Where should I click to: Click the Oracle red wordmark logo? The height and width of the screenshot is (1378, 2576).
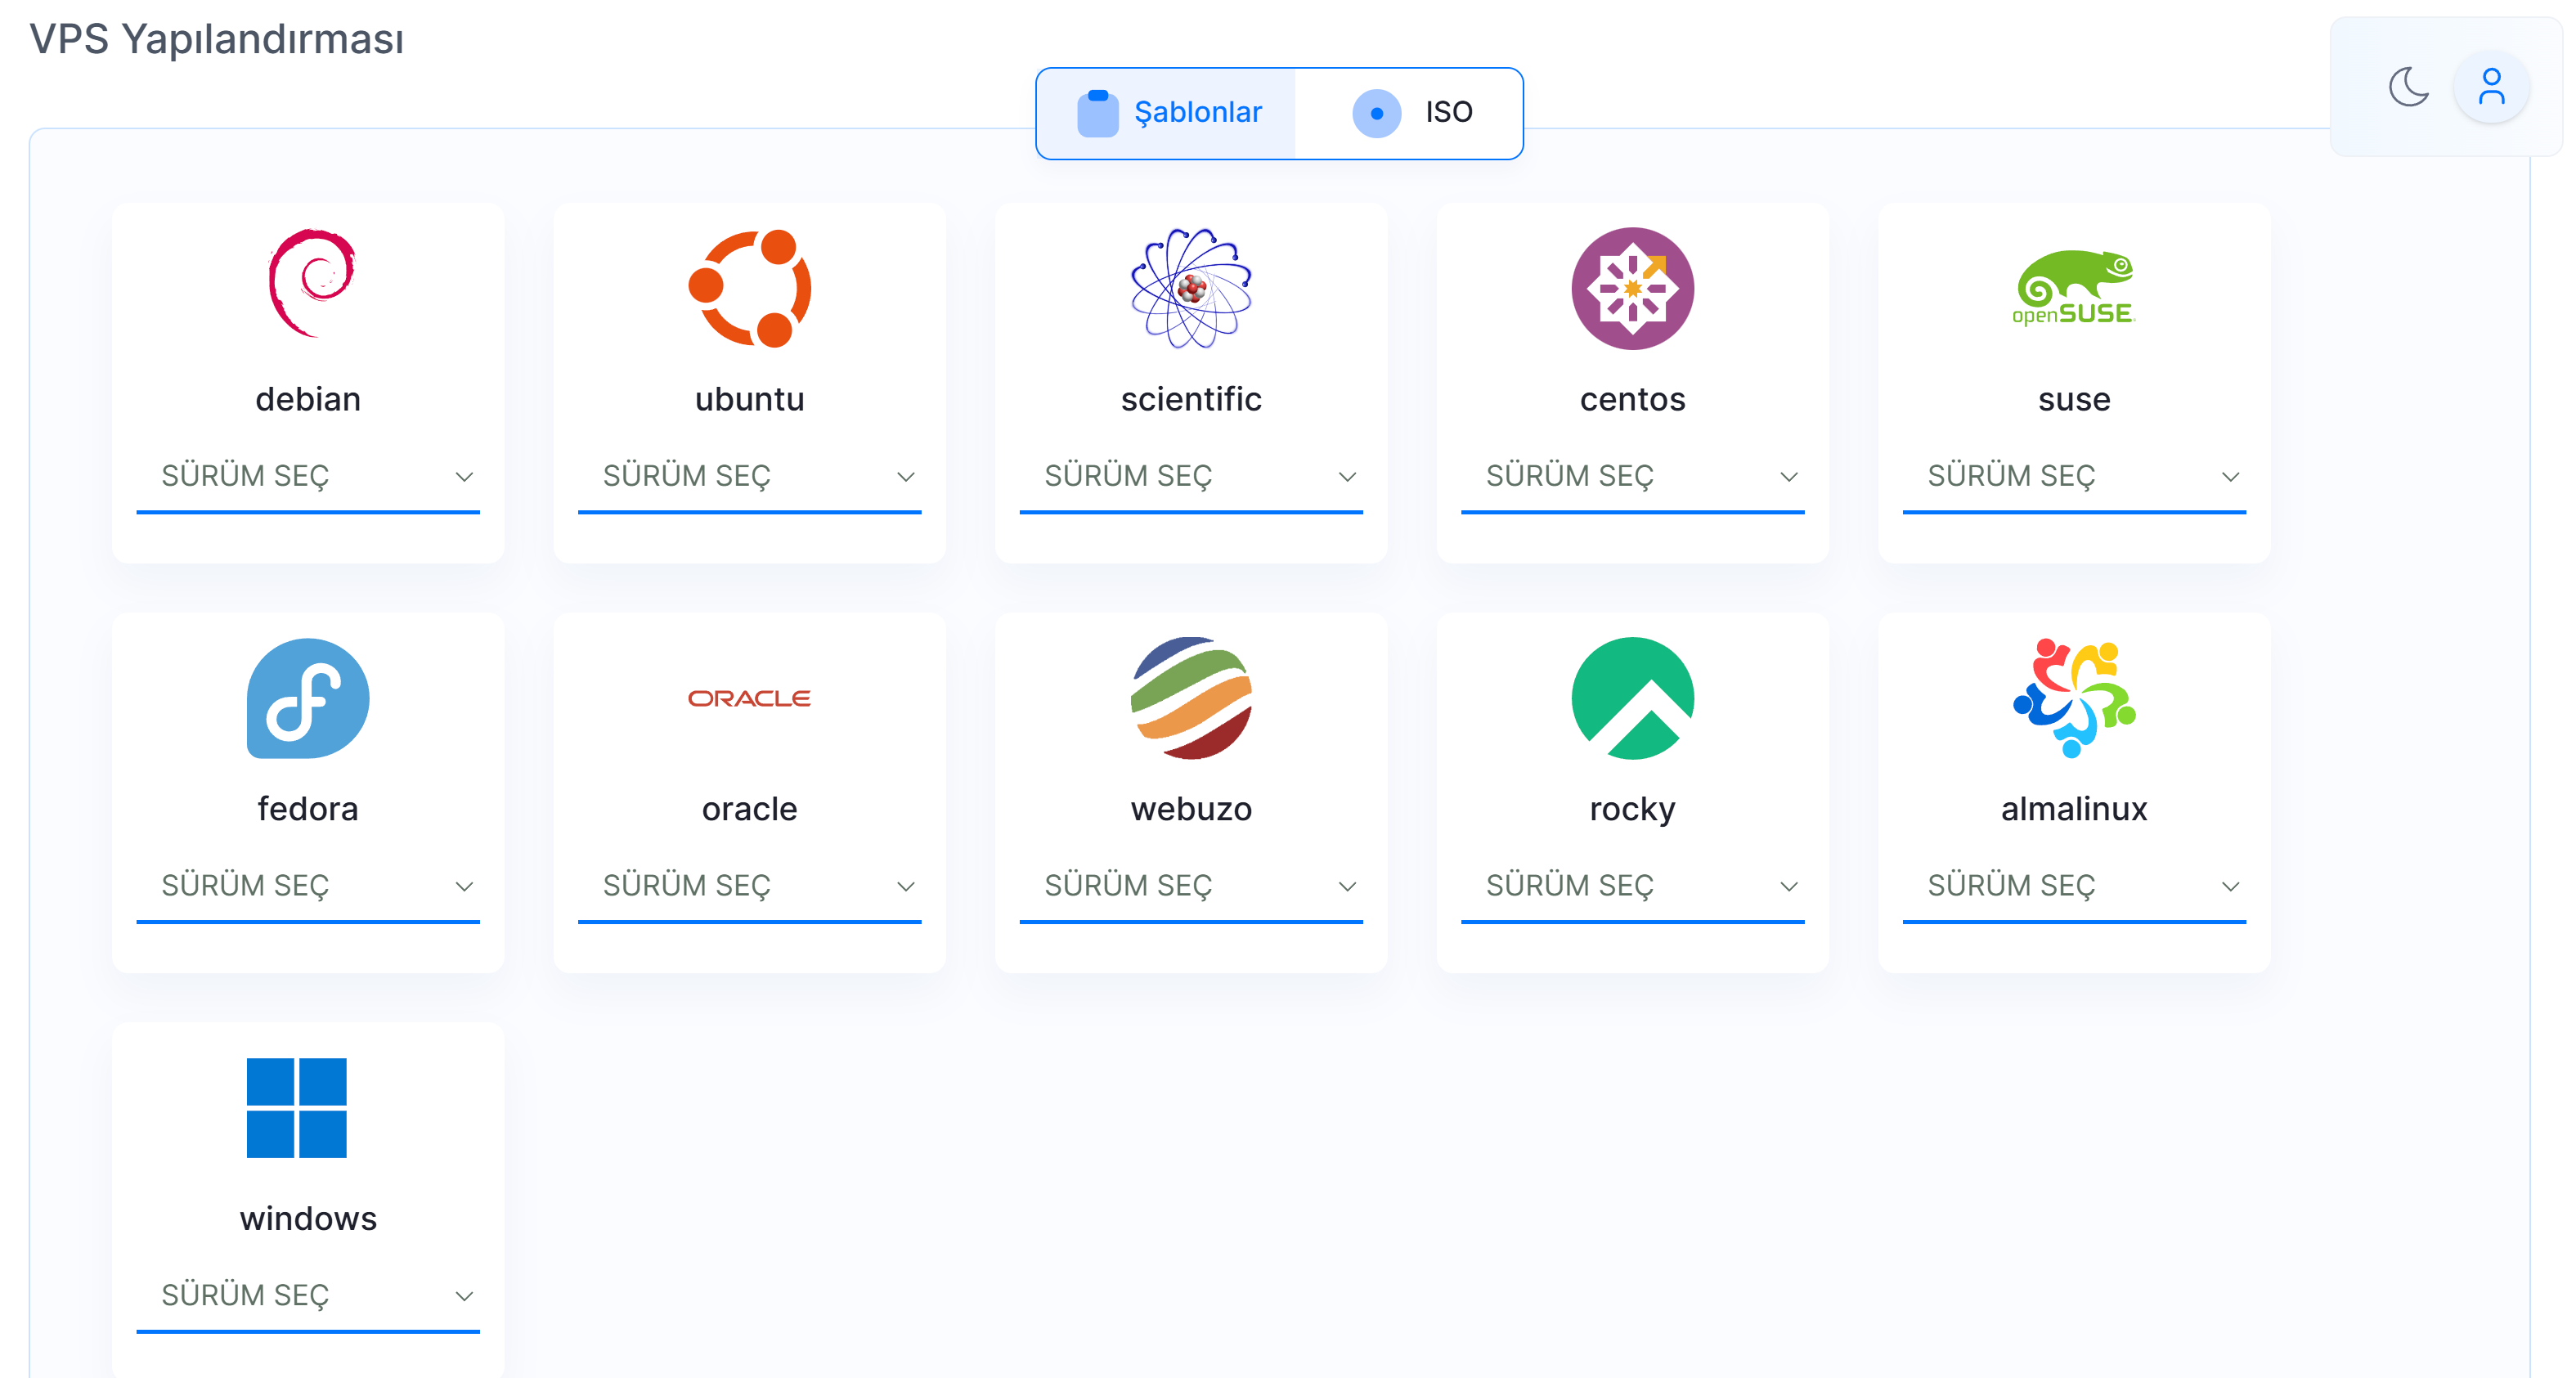(x=749, y=698)
